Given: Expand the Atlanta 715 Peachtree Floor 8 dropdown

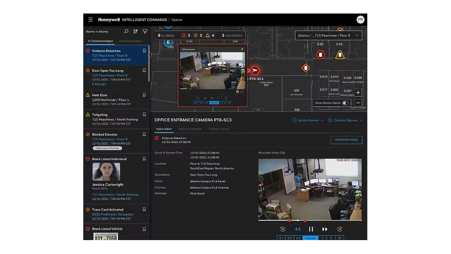Looking at the screenshot, I should [x=328, y=36].
